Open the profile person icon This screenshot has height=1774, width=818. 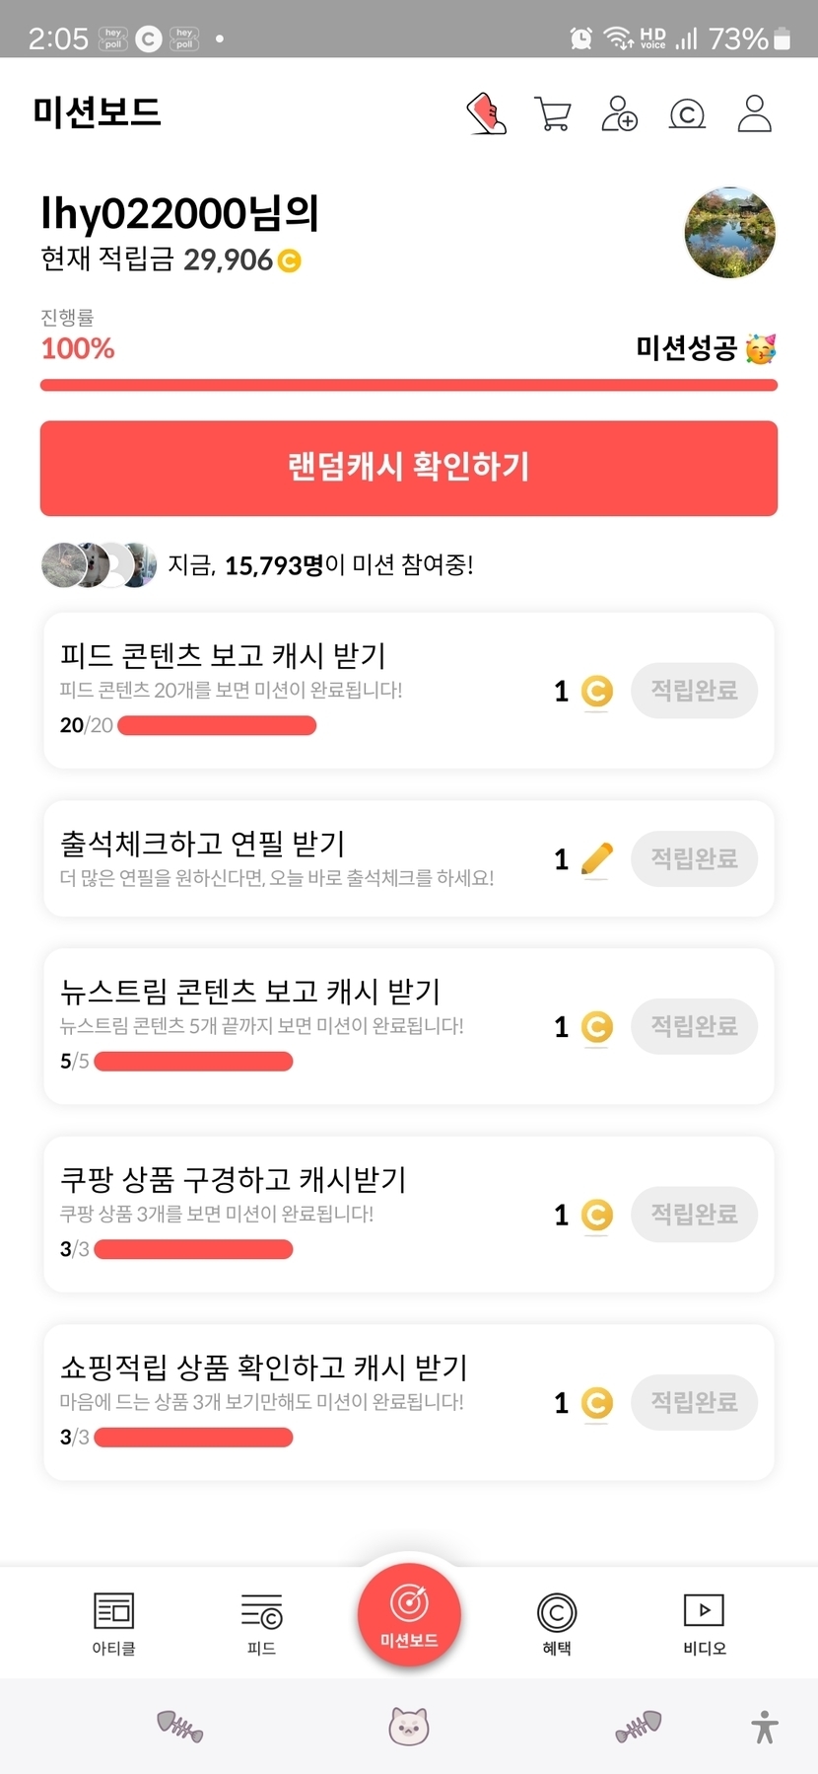755,113
